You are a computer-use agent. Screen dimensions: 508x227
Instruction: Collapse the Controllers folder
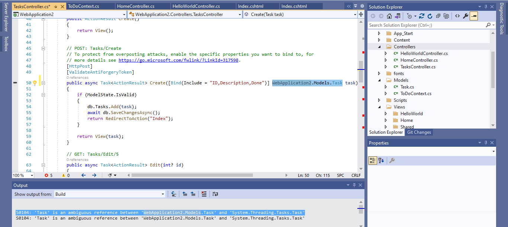(379, 47)
